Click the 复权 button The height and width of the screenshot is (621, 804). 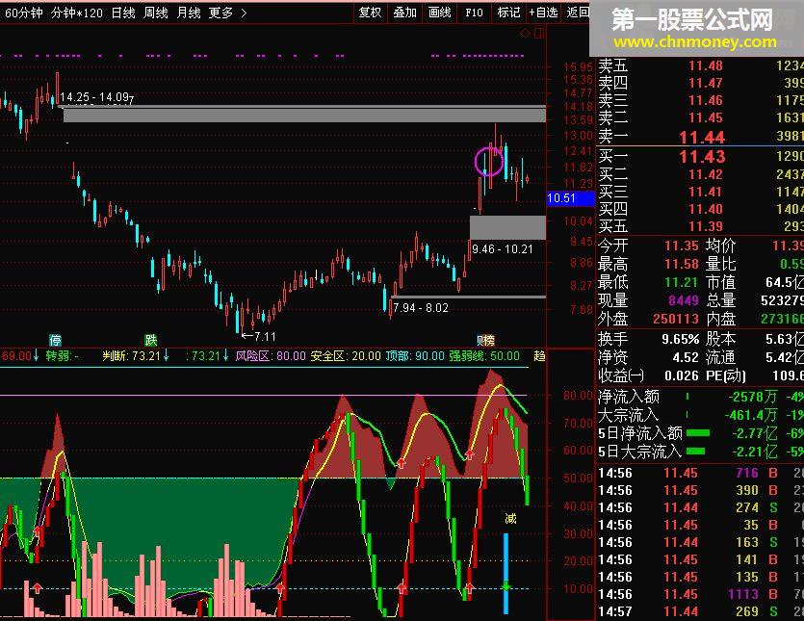click(370, 13)
